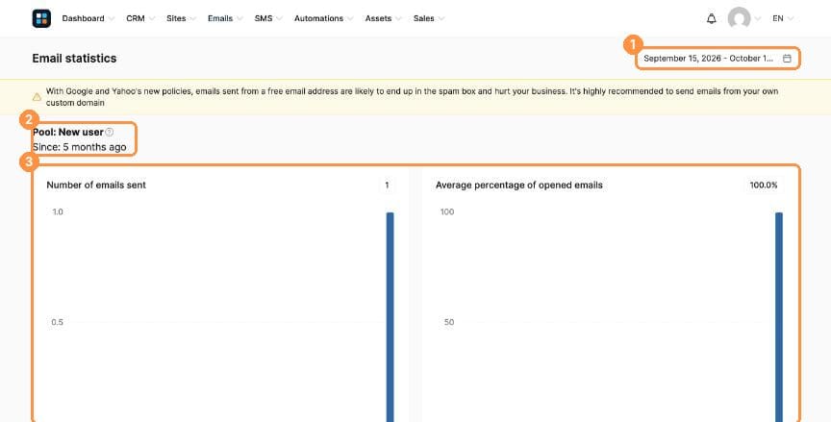
Task: Expand the chevron next to Assets
Action: [x=398, y=19]
